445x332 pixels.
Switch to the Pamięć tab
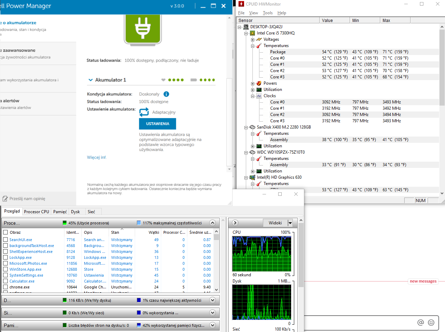(x=60, y=212)
